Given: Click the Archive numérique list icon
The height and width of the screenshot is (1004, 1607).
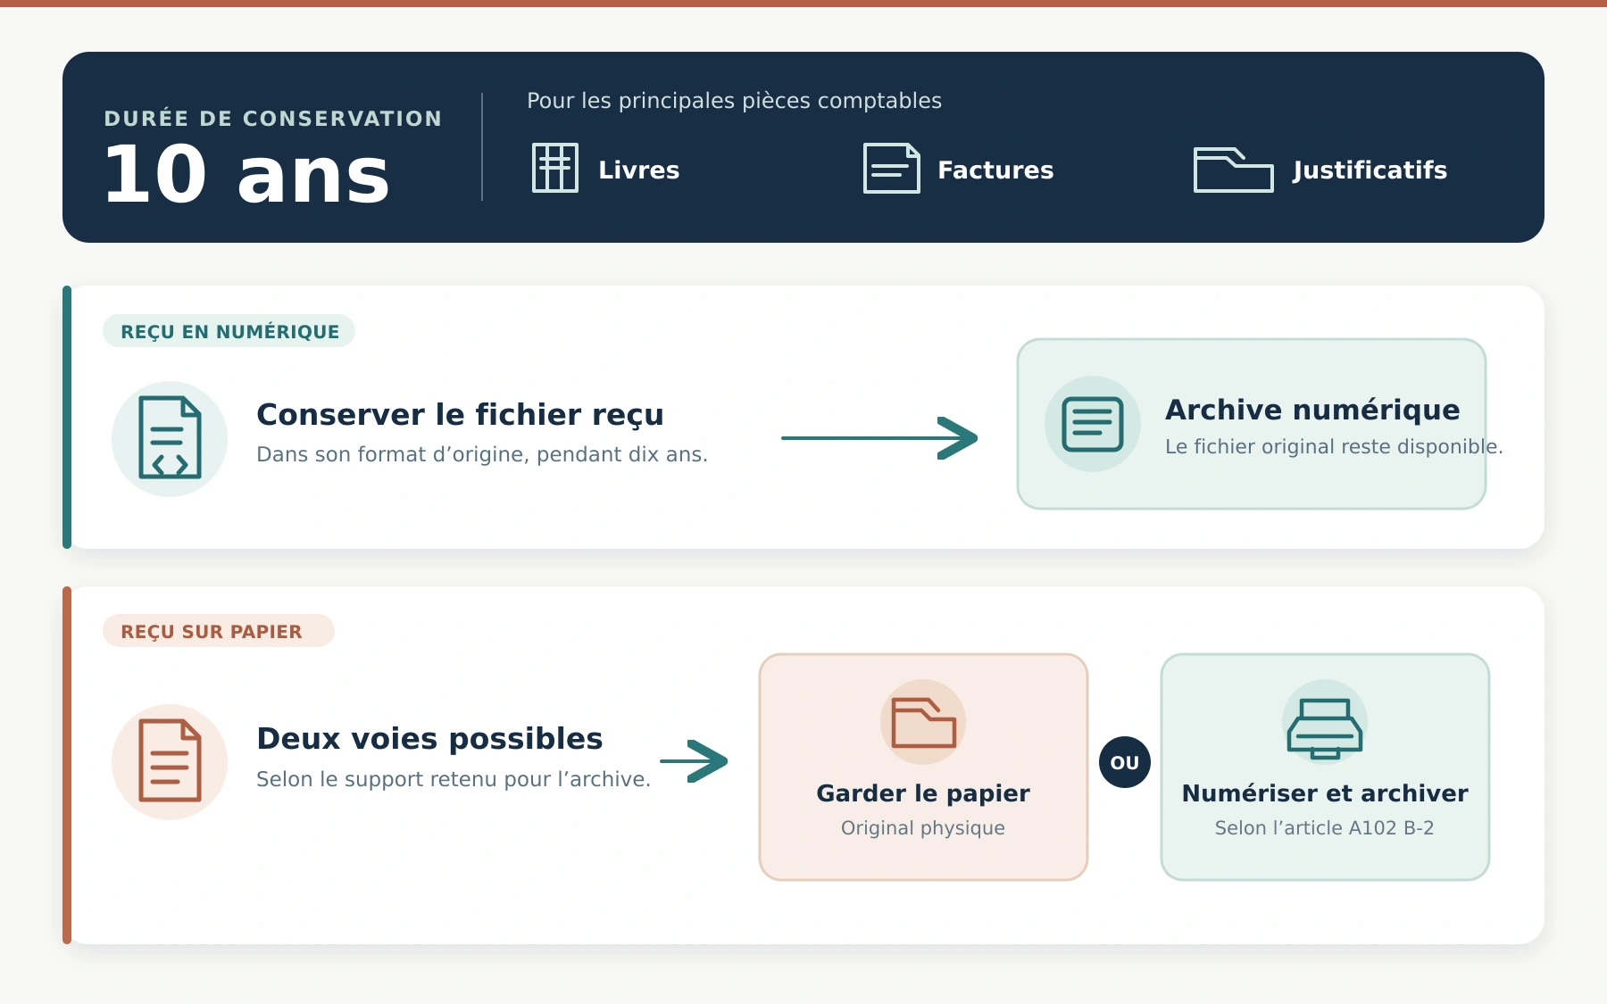Looking at the screenshot, I should pyautogui.click(x=1093, y=424).
